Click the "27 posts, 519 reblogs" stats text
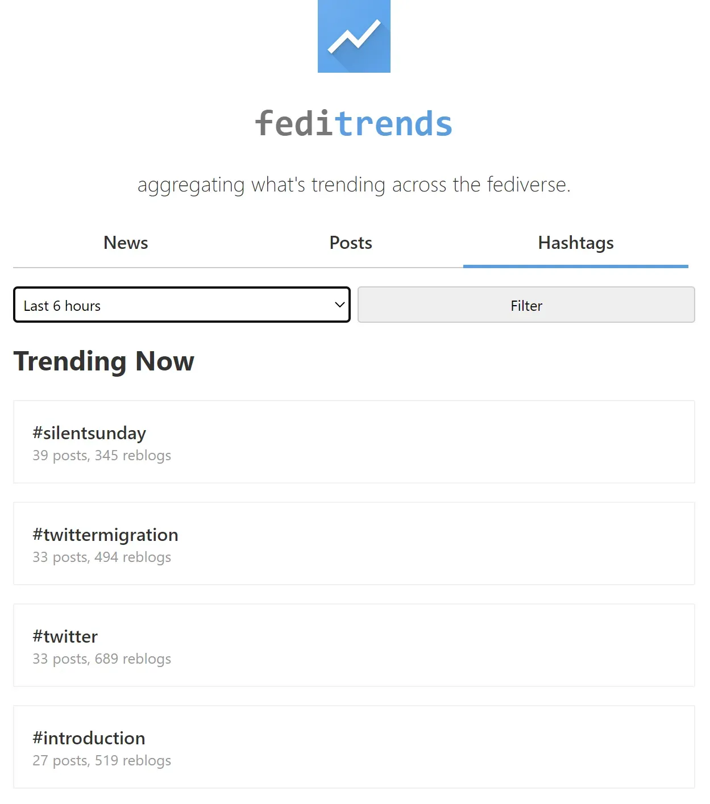 pyautogui.click(x=102, y=761)
